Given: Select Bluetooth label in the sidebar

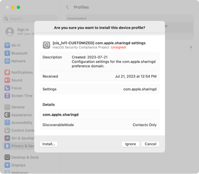Looking at the screenshot, I should coord(19,53).
